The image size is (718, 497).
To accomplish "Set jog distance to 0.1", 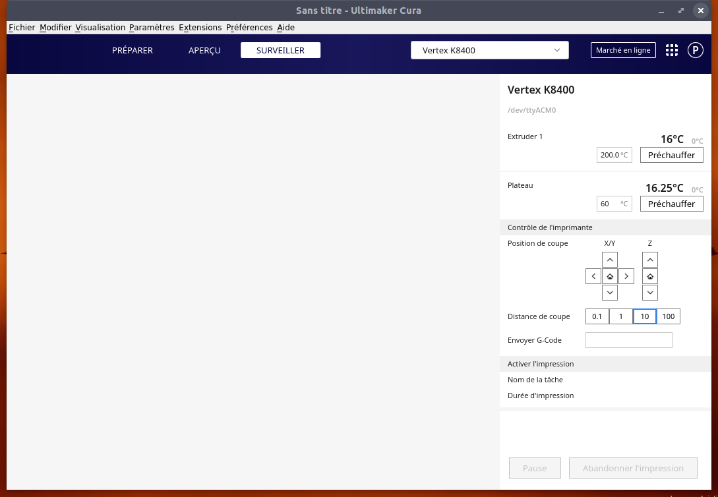I will [x=597, y=316].
